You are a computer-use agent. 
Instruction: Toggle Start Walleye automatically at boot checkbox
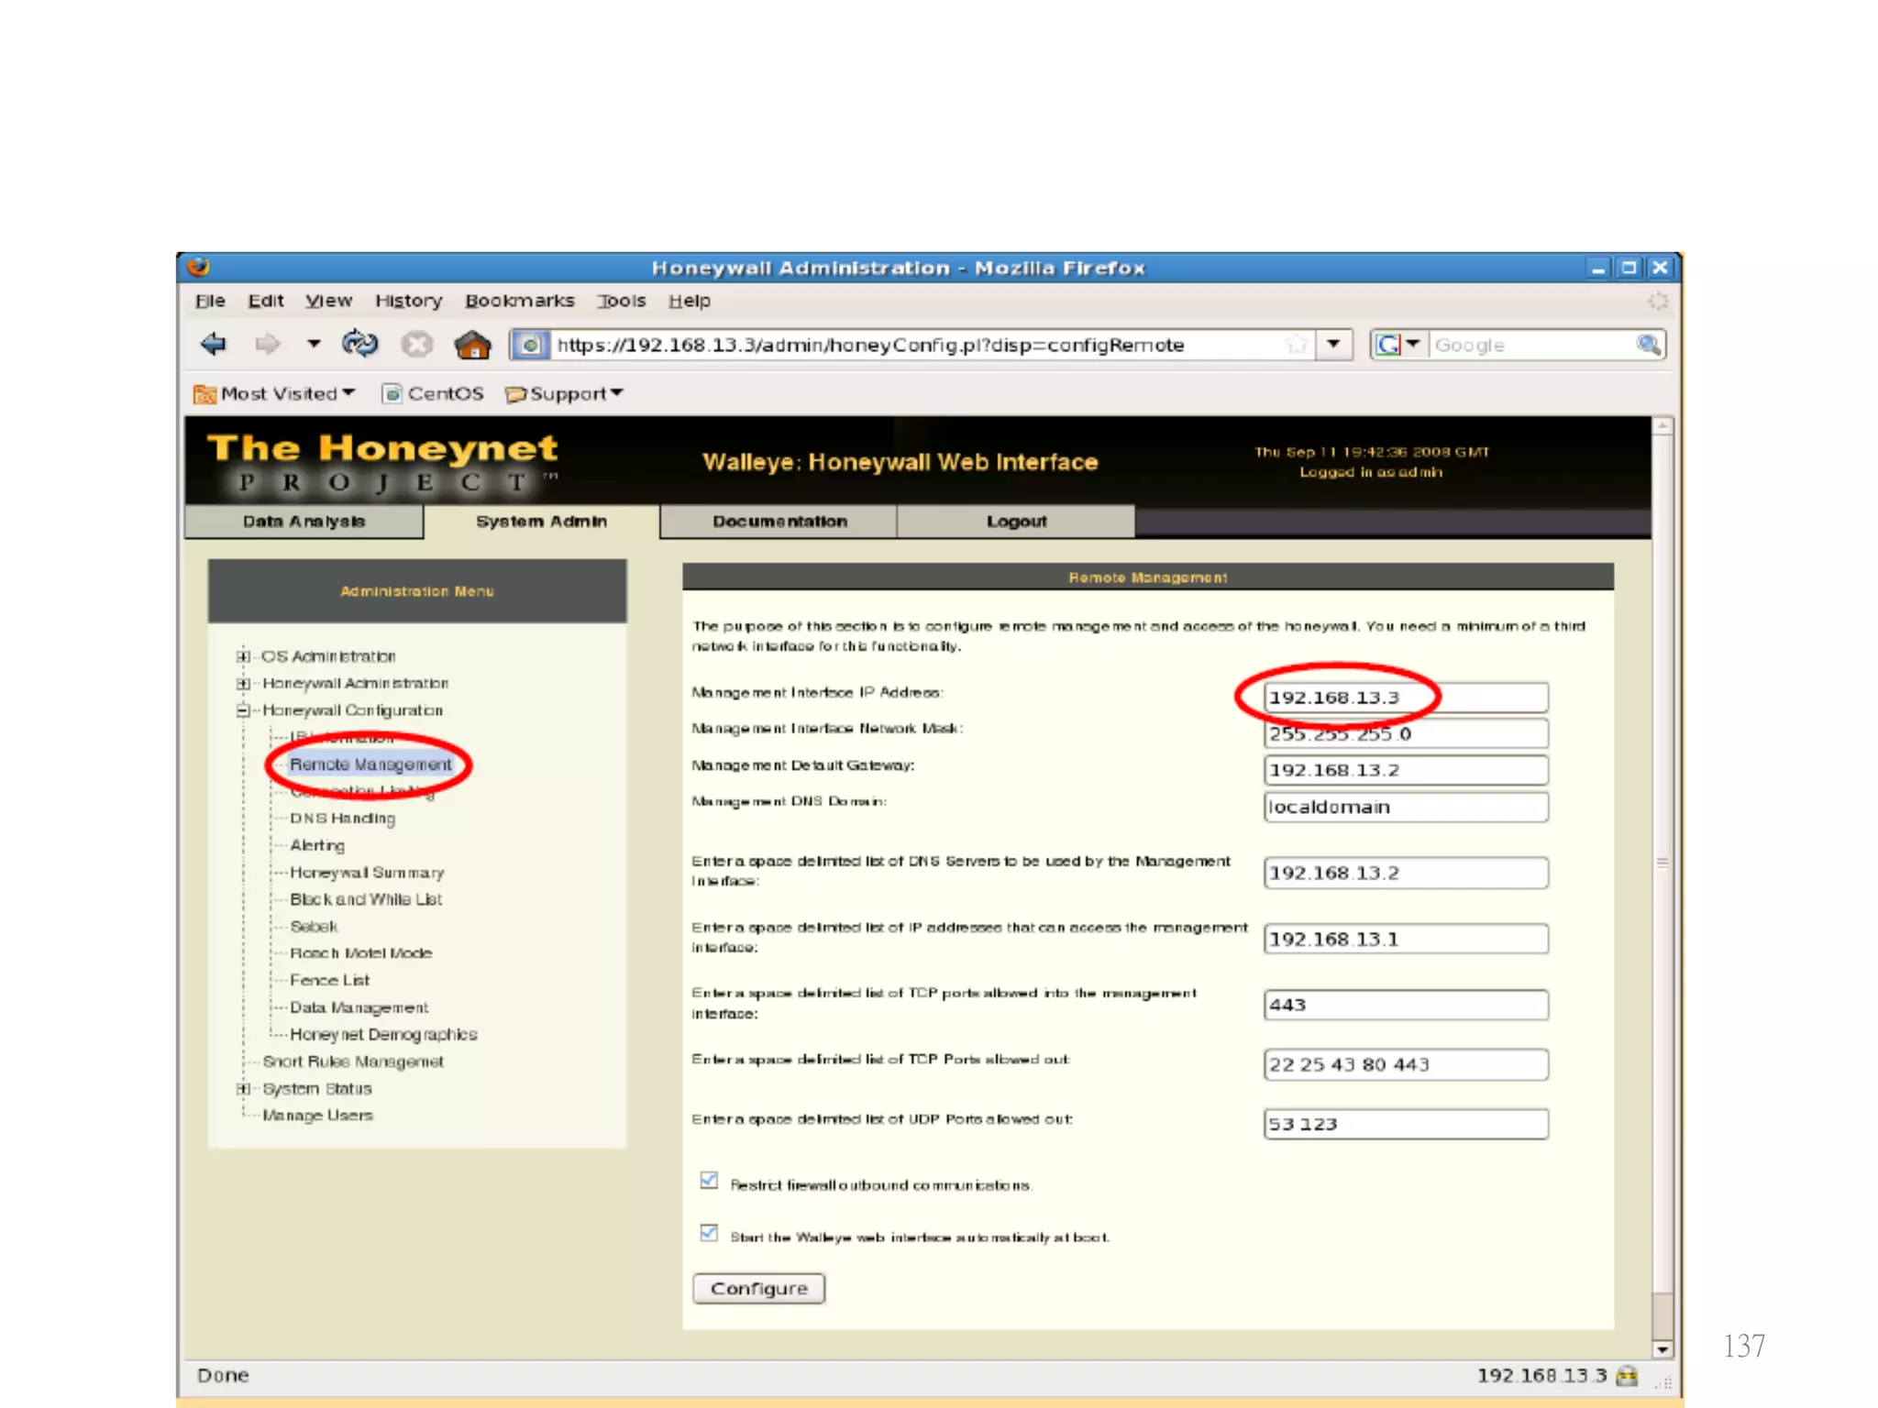709,1233
